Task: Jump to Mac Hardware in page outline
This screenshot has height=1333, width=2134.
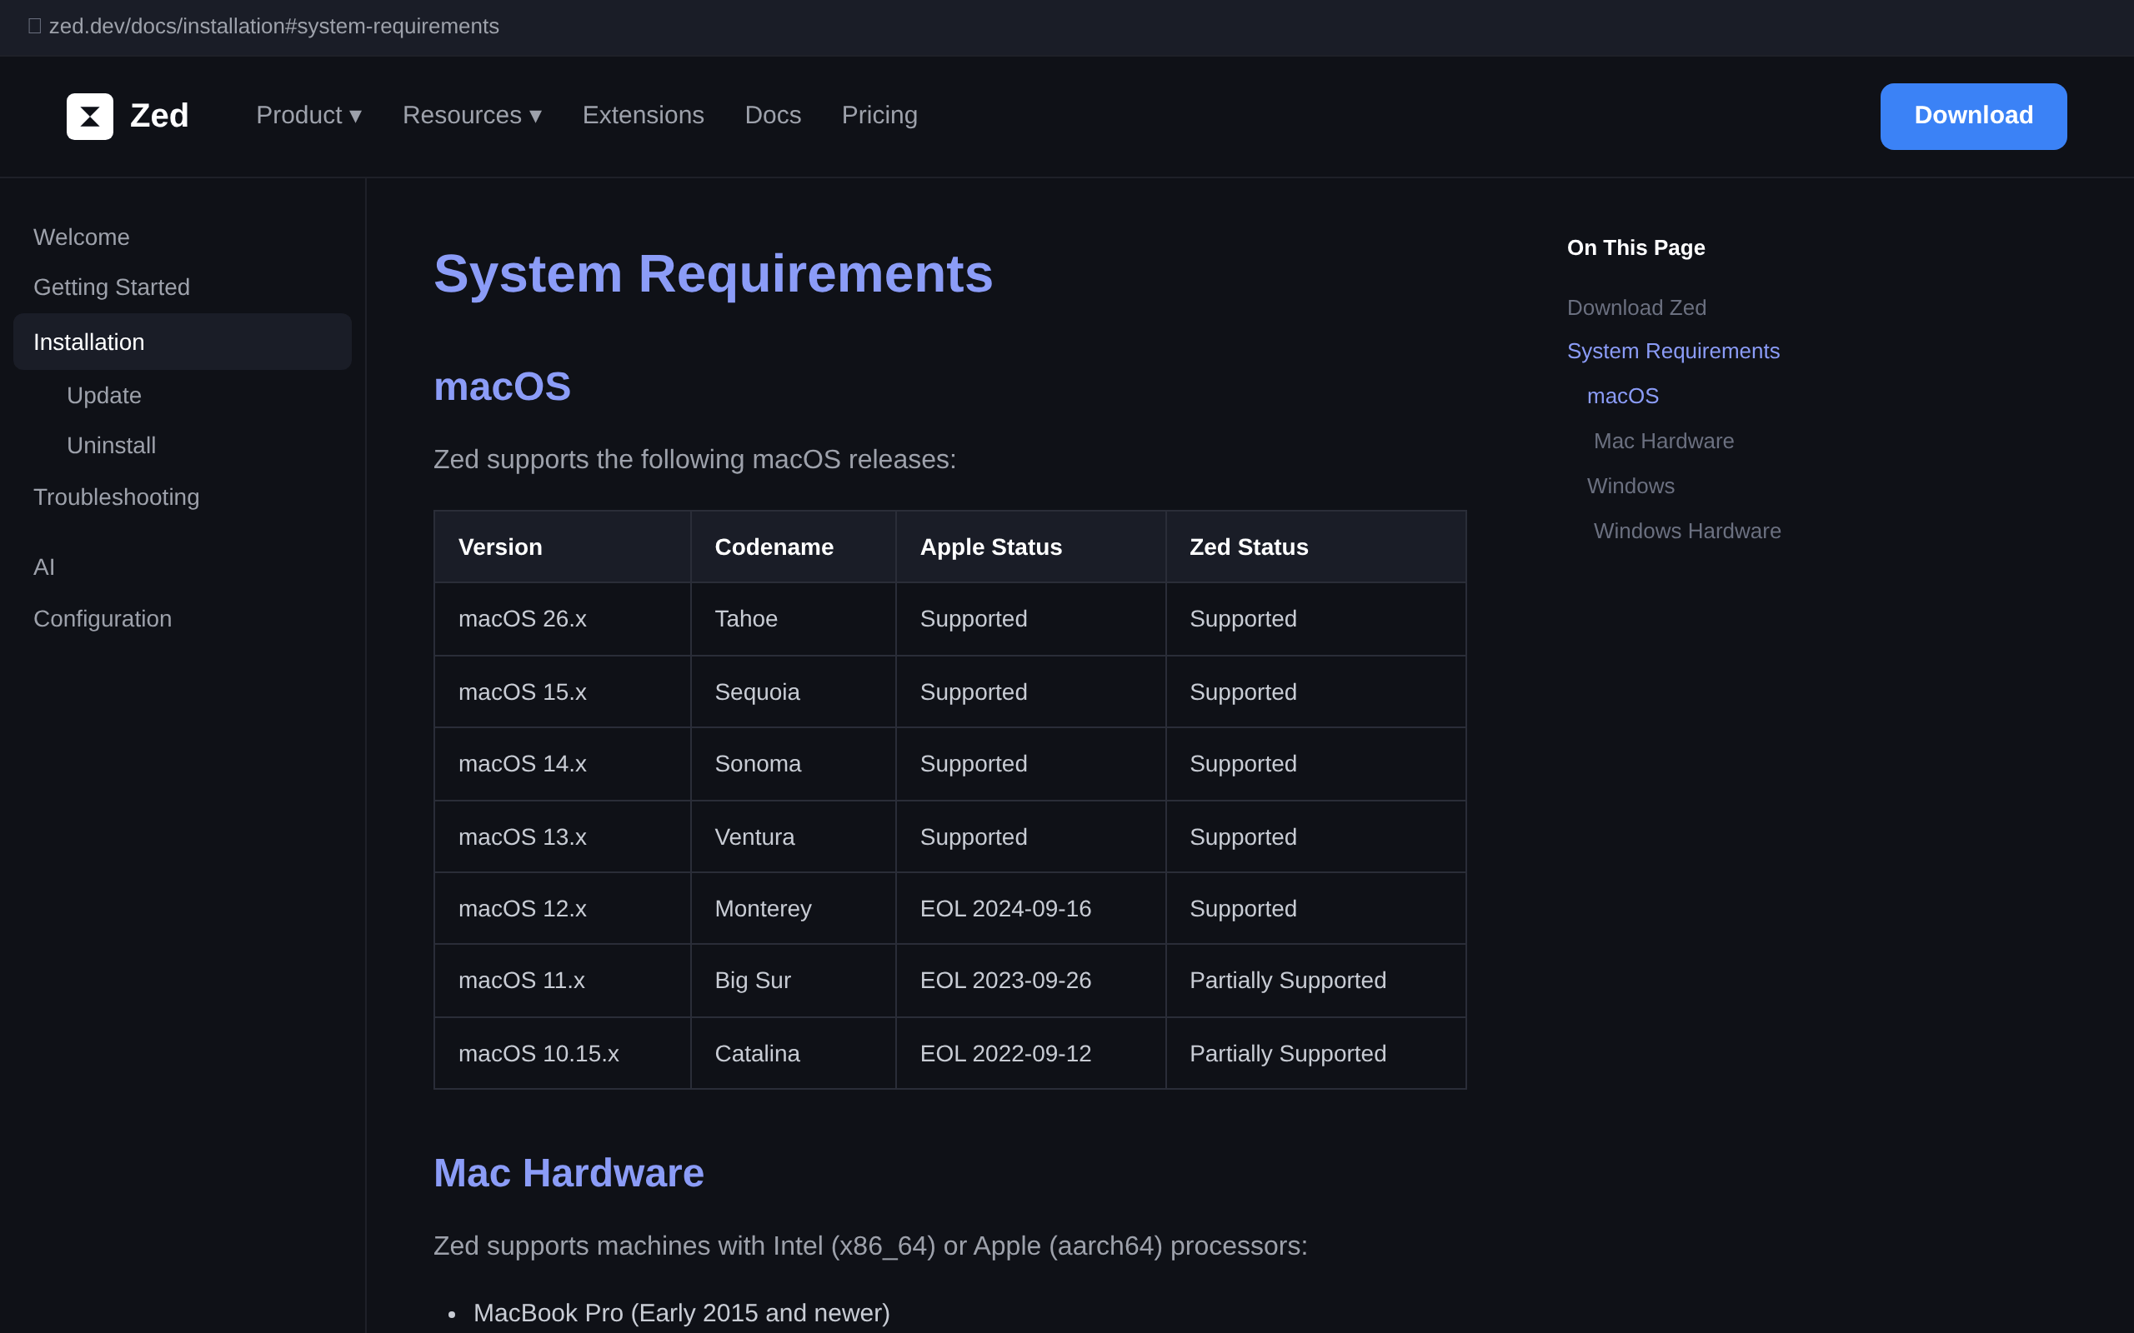Action: [1663, 441]
